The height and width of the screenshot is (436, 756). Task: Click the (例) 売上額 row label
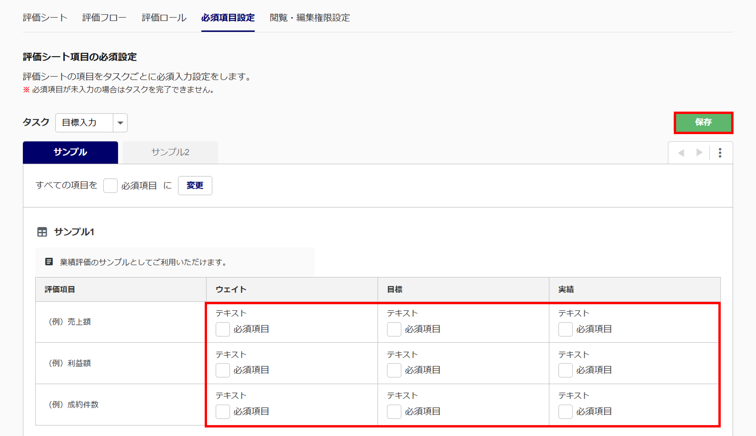(x=69, y=322)
